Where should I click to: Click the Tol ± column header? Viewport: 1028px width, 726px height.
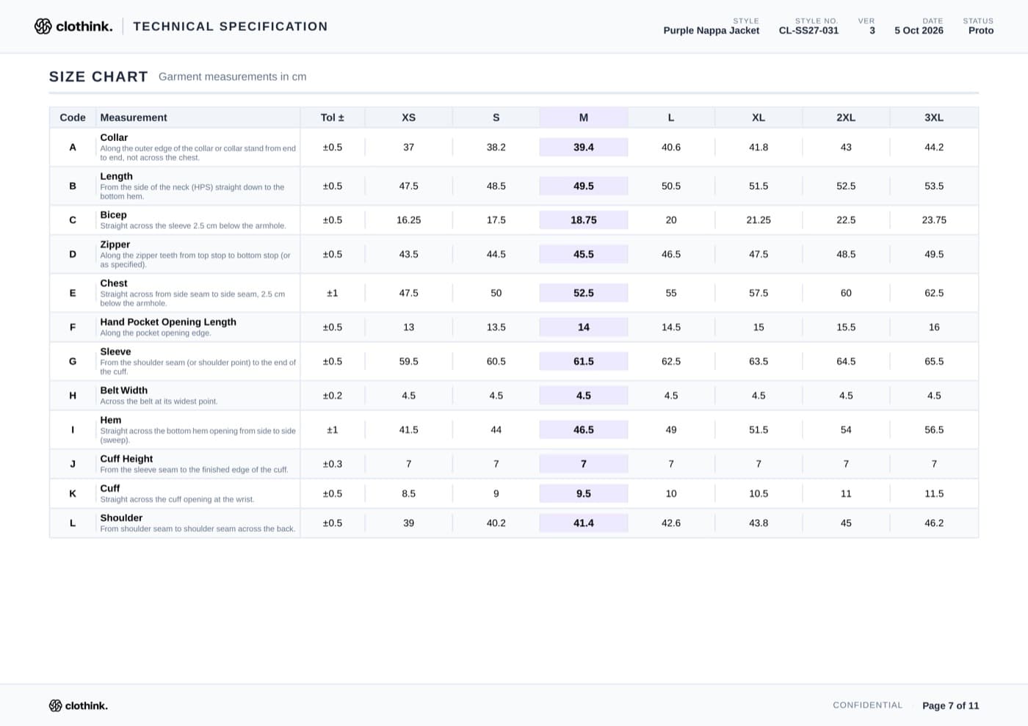point(333,117)
